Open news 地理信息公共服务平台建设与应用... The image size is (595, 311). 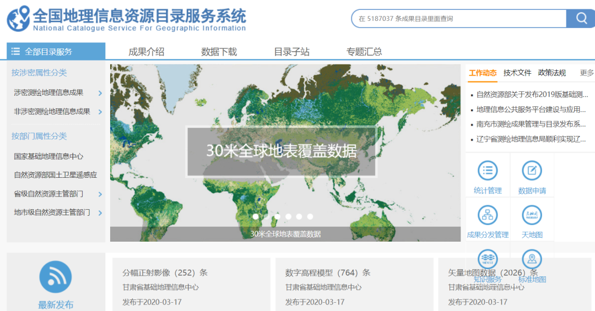tap(531, 110)
